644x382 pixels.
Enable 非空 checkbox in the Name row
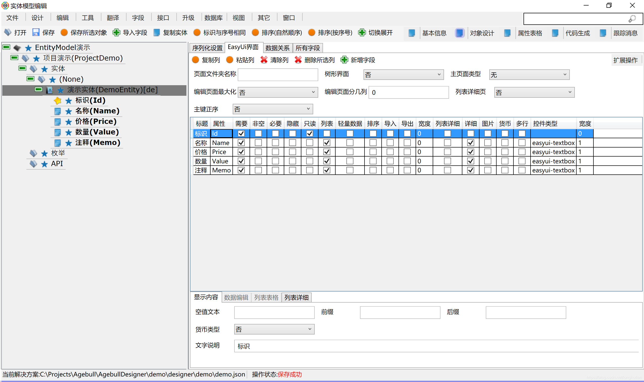tap(258, 142)
